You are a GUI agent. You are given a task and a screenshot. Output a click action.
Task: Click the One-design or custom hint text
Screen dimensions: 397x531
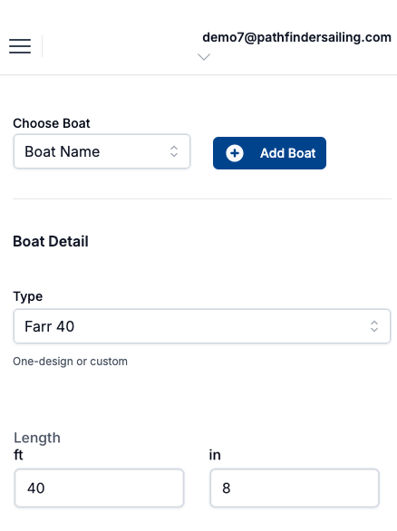(70, 362)
